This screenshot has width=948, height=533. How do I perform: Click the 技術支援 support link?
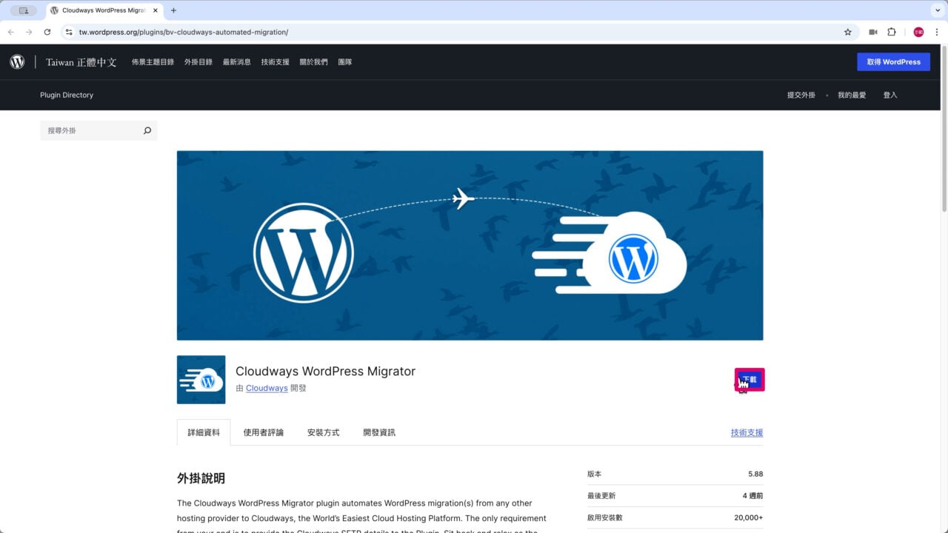click(x=746, y=432)
